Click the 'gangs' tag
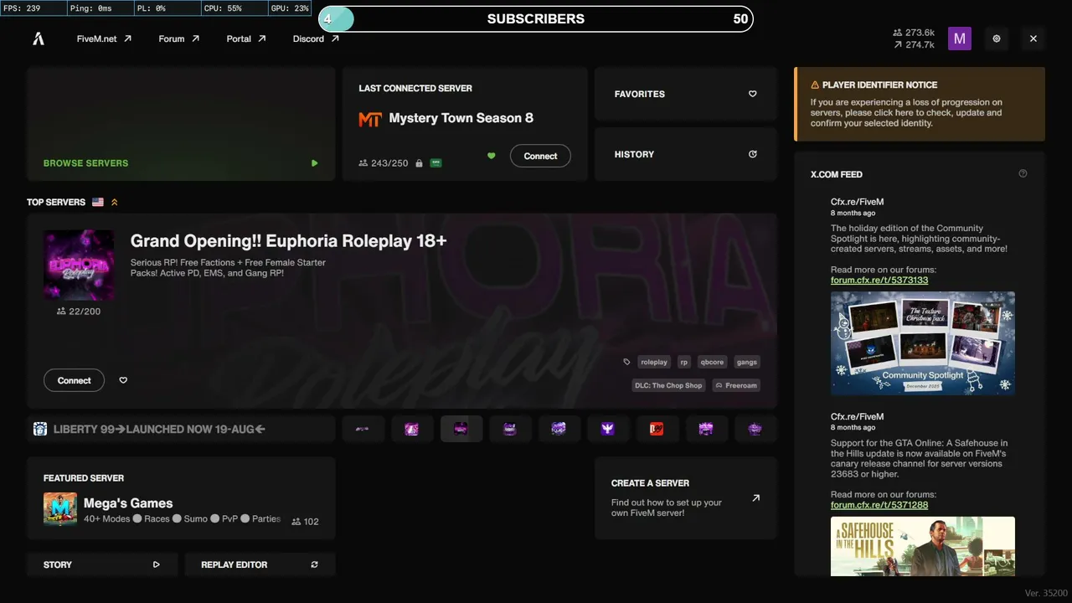The height and width of the screenshot is (603, 1072). click(x=747, y=362)
